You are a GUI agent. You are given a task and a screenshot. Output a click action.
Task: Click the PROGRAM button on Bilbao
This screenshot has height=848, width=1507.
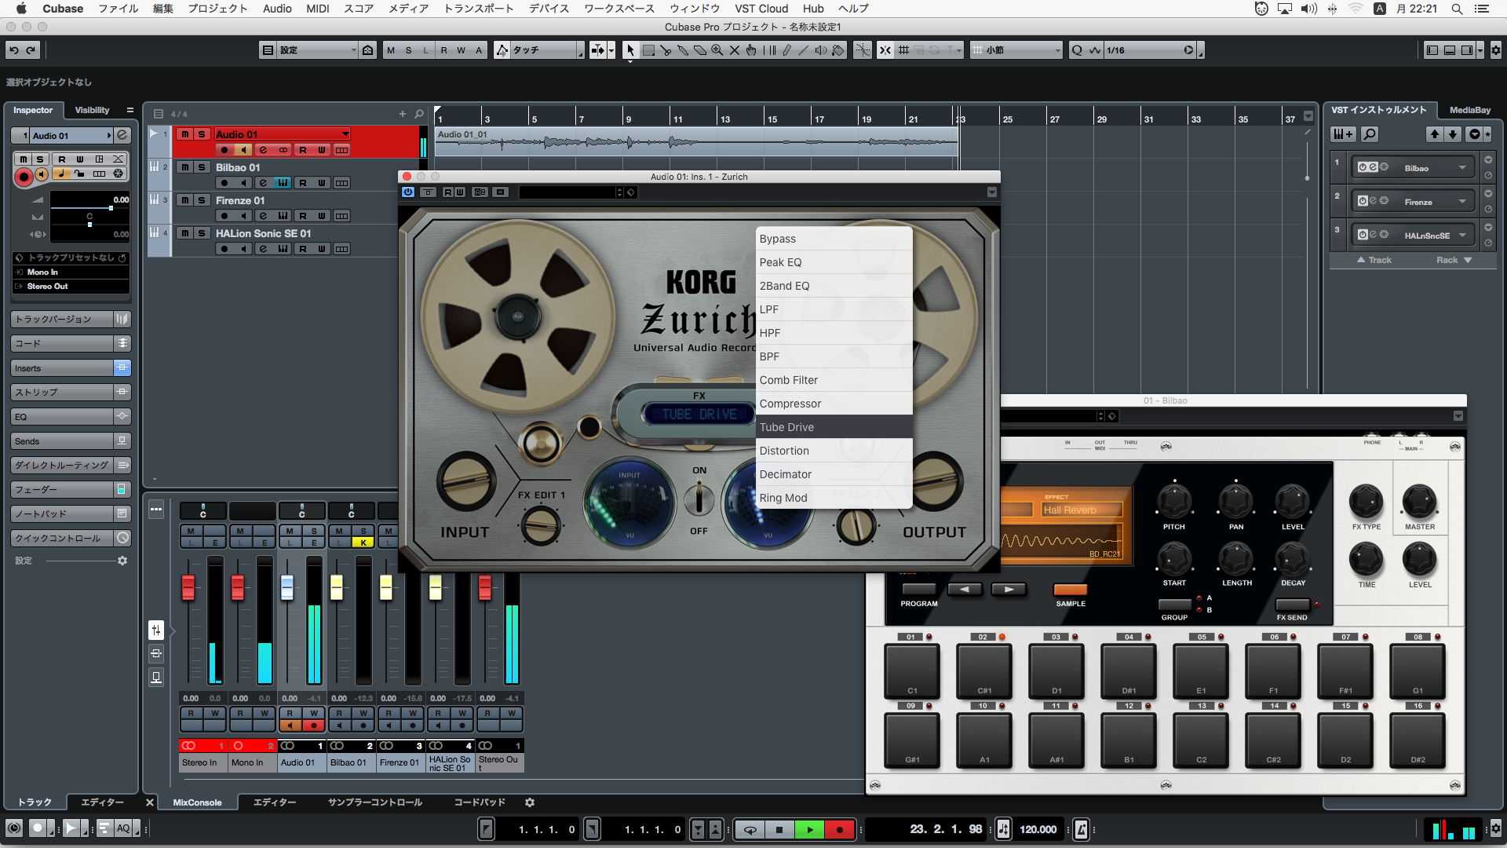click(x=918, y=589)
